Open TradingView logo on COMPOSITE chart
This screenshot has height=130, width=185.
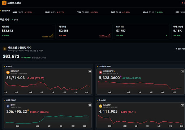click(x=182, y=71)
